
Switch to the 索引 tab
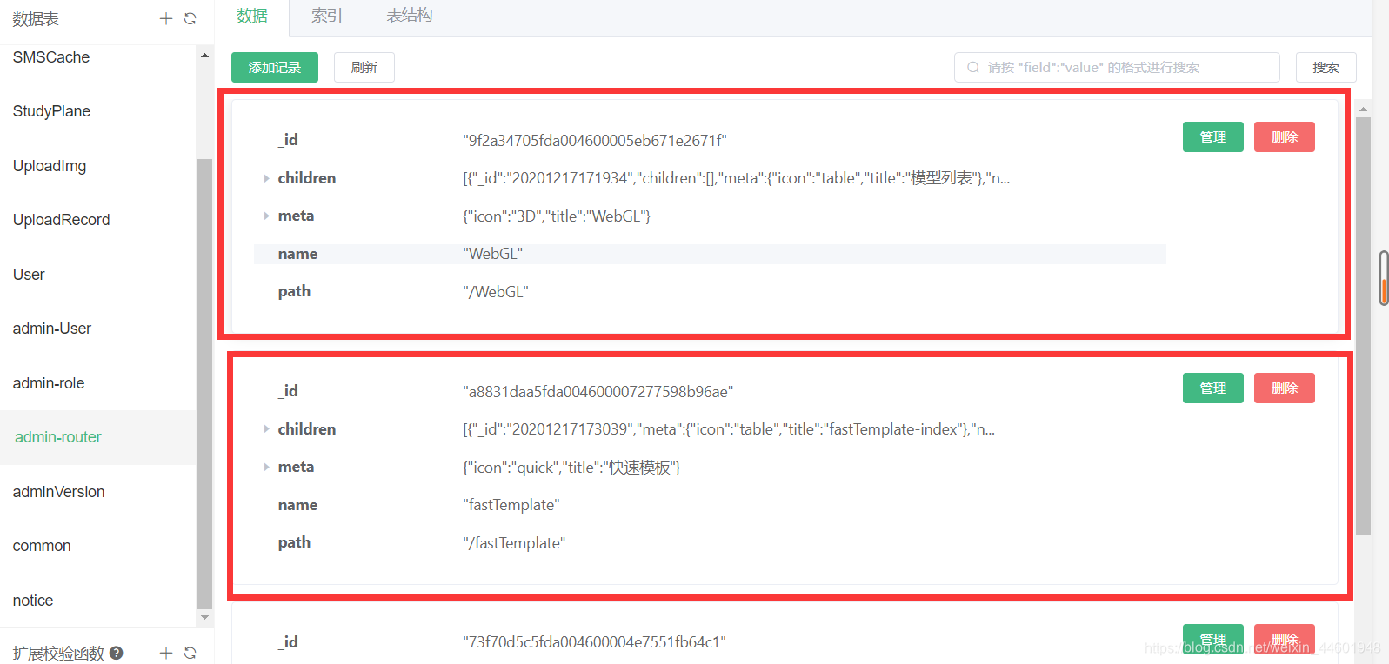click(x=327, y=16)
